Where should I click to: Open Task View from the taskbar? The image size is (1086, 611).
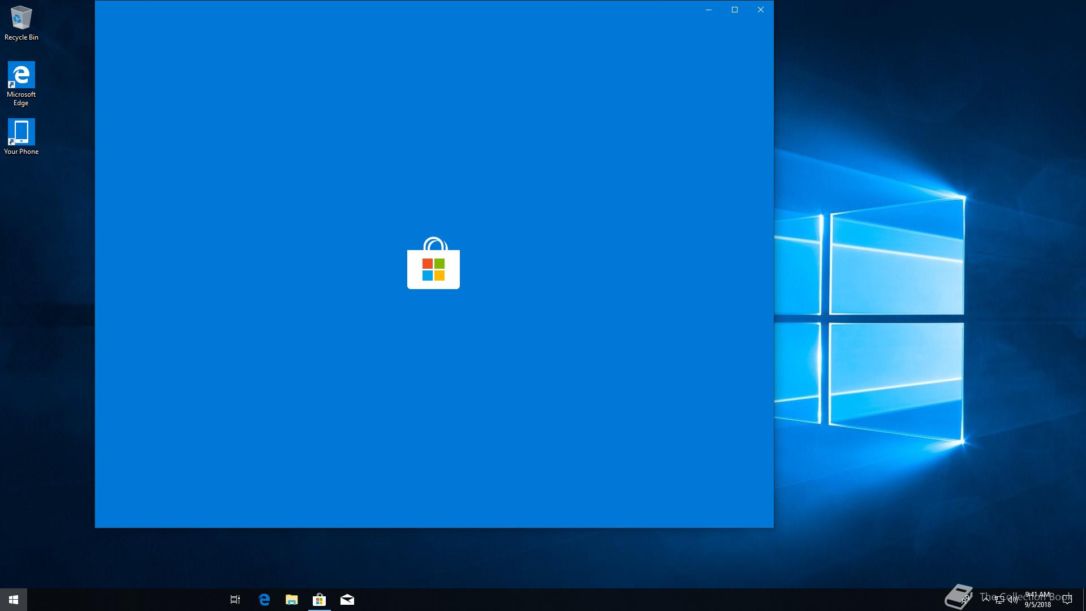(x=235, y=600)
